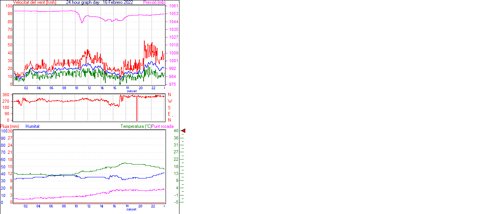Click the 100 value on wind speed axis
Viewport: 494px width, 214px height.
click(x=8, y=6)
